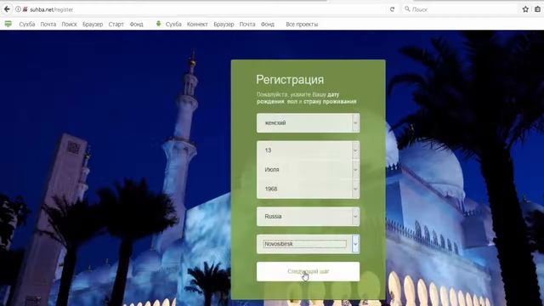Open the birth day dropdown showing 13
The width and height of the screenshot is (544, 306).
(x=308, y=150)
